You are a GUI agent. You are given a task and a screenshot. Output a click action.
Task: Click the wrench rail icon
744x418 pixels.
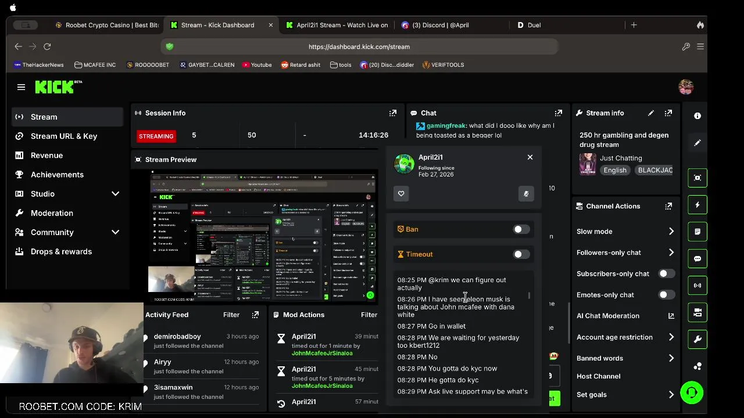point(697,340)
